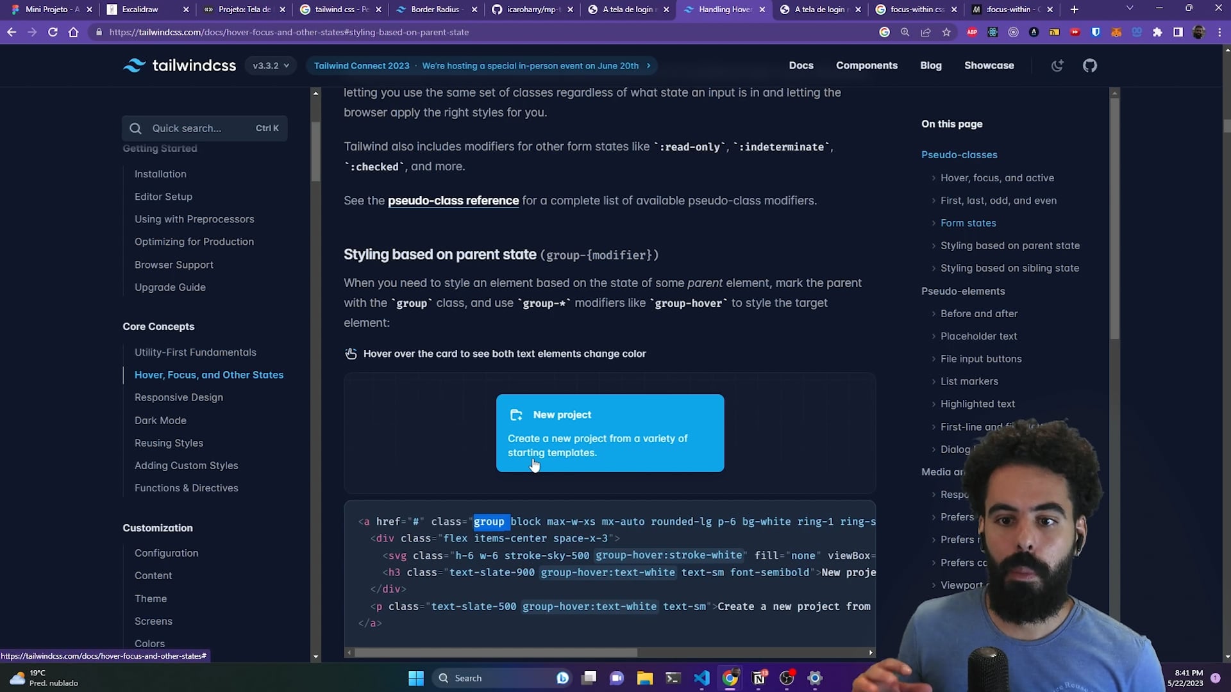Open the v3.3.2 version dropdown
The width and height of the screenshot is (1231, 692).
point(271,65)
